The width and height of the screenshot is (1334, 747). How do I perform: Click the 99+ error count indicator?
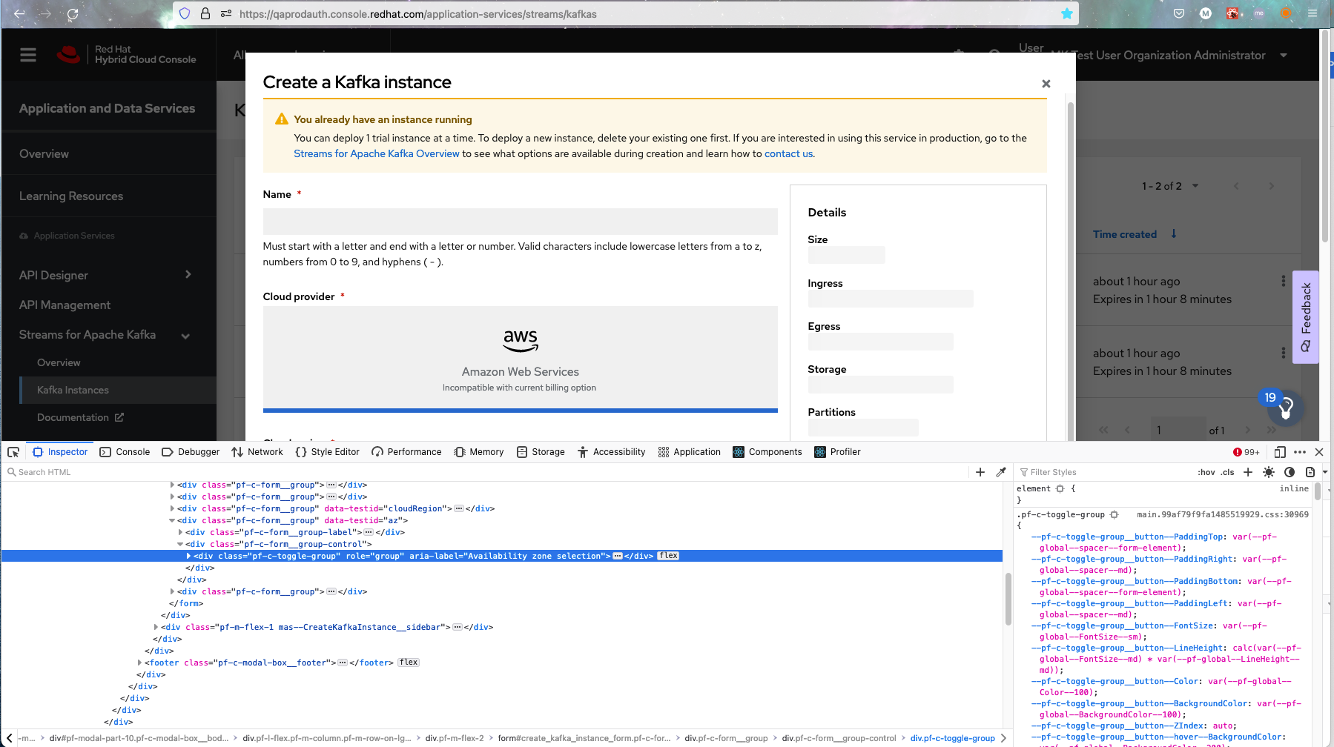click(x=1246, y=452)
